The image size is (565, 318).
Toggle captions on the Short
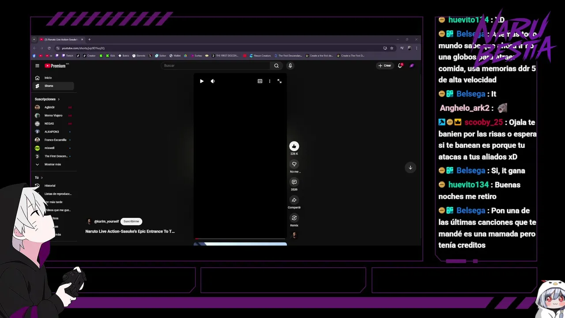click(x=260, y=81)
